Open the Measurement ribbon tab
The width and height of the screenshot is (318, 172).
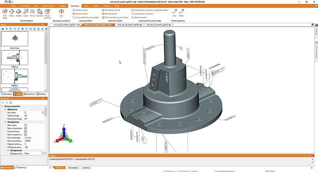[49, 6]
